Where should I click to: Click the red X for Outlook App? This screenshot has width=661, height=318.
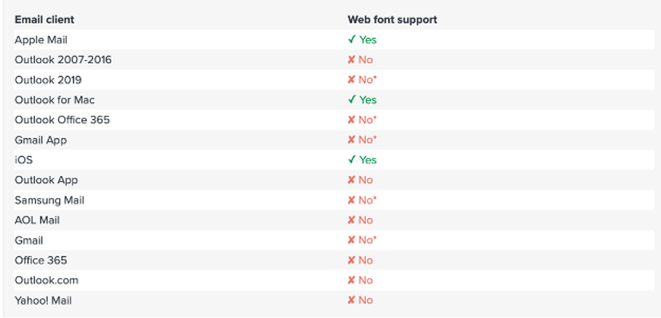(351, 180)
